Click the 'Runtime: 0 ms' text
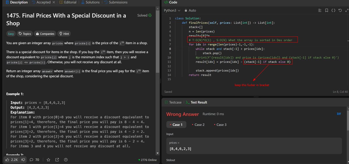The image size is (349, 164). 213,114
